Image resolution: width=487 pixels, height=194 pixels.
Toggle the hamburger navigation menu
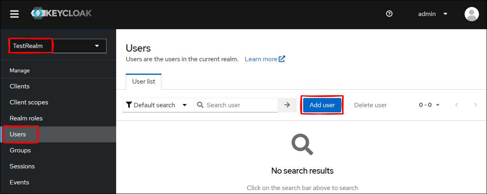click(x=14, y=14)
